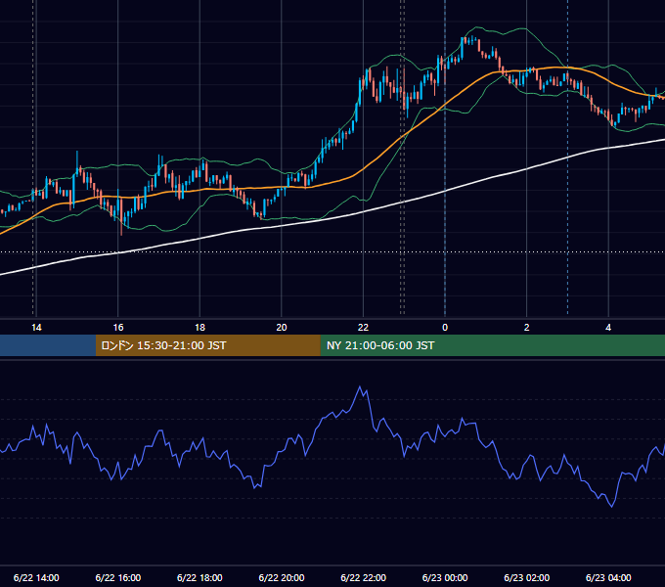Click the date label 6/22 18:00
Screen dimensions: 665x587
199,577
